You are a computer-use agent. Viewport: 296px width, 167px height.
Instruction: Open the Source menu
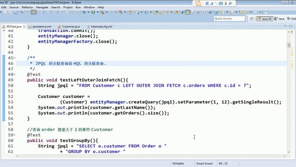(14, 7)
